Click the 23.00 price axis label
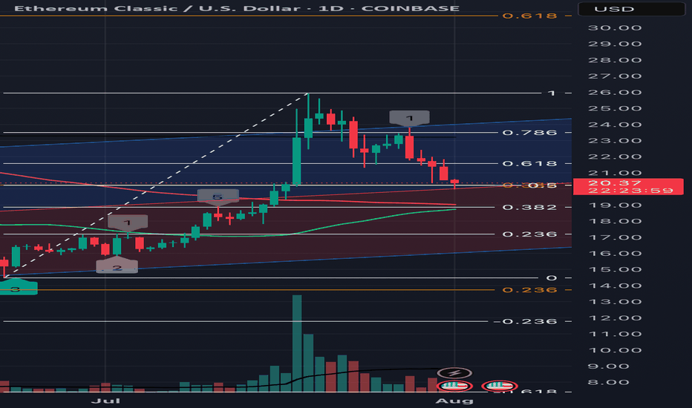The width and height of the screenshot is (692, 408). [x=615, y=141]
